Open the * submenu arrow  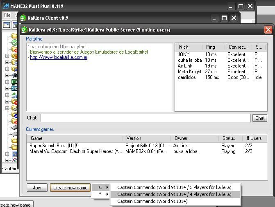(x=107, y=194)
